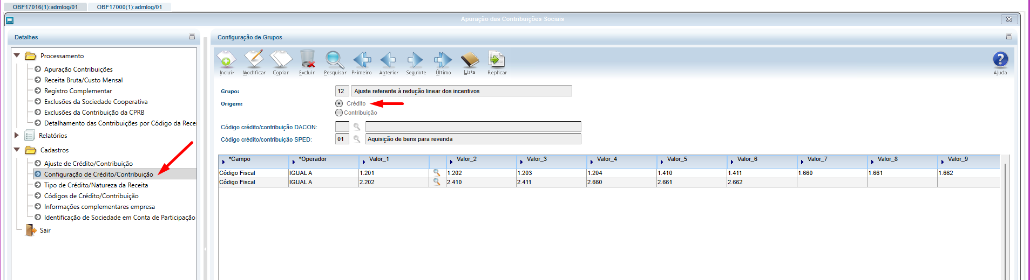Click cell with value 1.662
Viewport: 1030px width, 280px height.
[x=968, y=173]
